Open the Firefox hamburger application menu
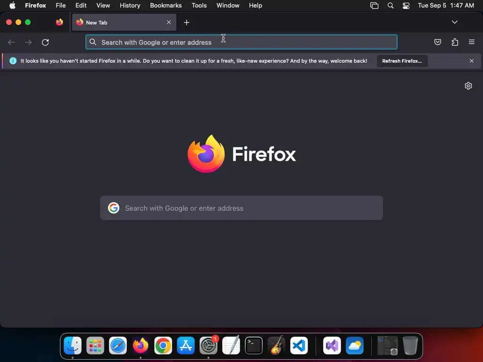Viewport: 483px width, 362px height. tap(472, 42)
